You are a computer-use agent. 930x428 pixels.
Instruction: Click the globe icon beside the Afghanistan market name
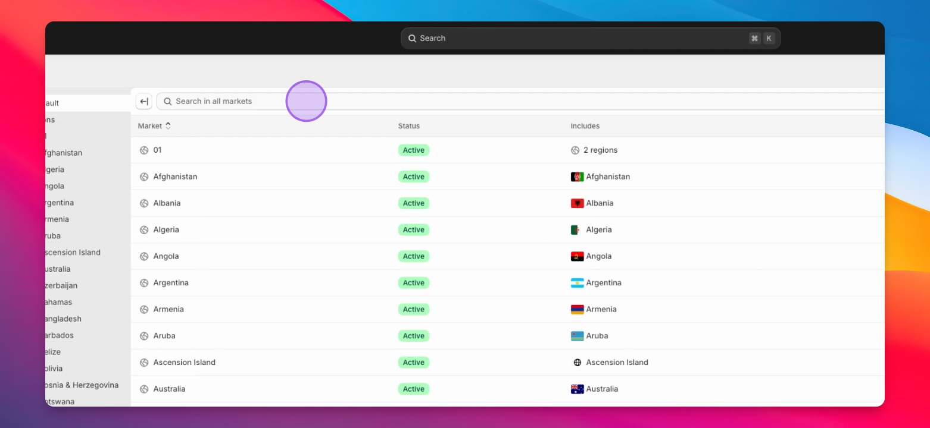coord(144,177)
